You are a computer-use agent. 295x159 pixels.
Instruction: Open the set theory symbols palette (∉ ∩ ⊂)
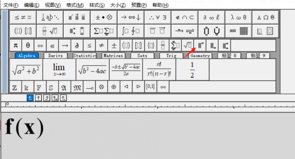pyautogui.click(x=184, y=17)
